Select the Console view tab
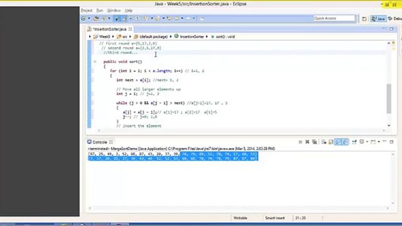Image resolution: width=402 pixels, height=226 pixels. click(x=100, y=142)
